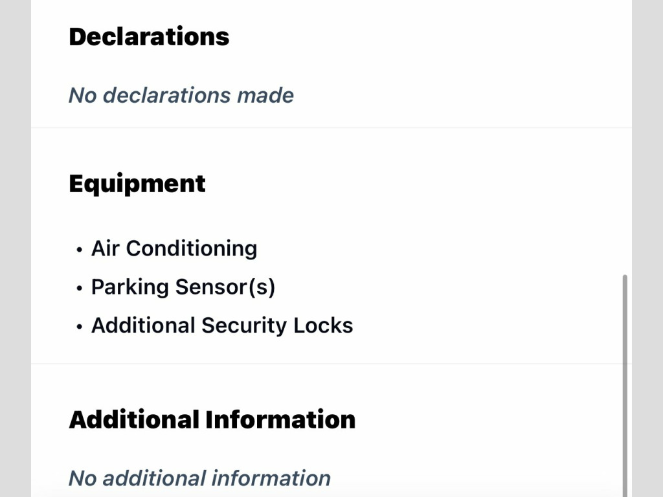Select the Air Conditioning list item

pyautogui.click(x=174, y=248)
